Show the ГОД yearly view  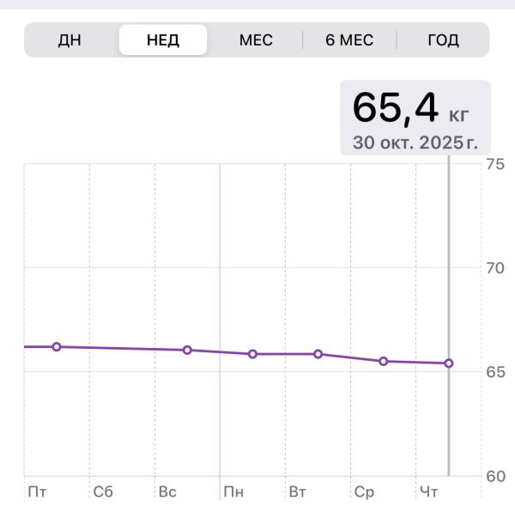[443, 40]
